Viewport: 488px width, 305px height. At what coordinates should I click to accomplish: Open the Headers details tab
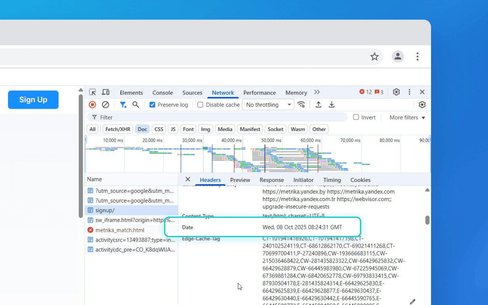point(210,180)
